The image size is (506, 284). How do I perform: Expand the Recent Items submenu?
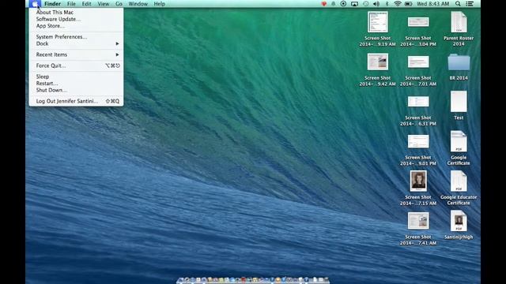(x=76, y=54)
